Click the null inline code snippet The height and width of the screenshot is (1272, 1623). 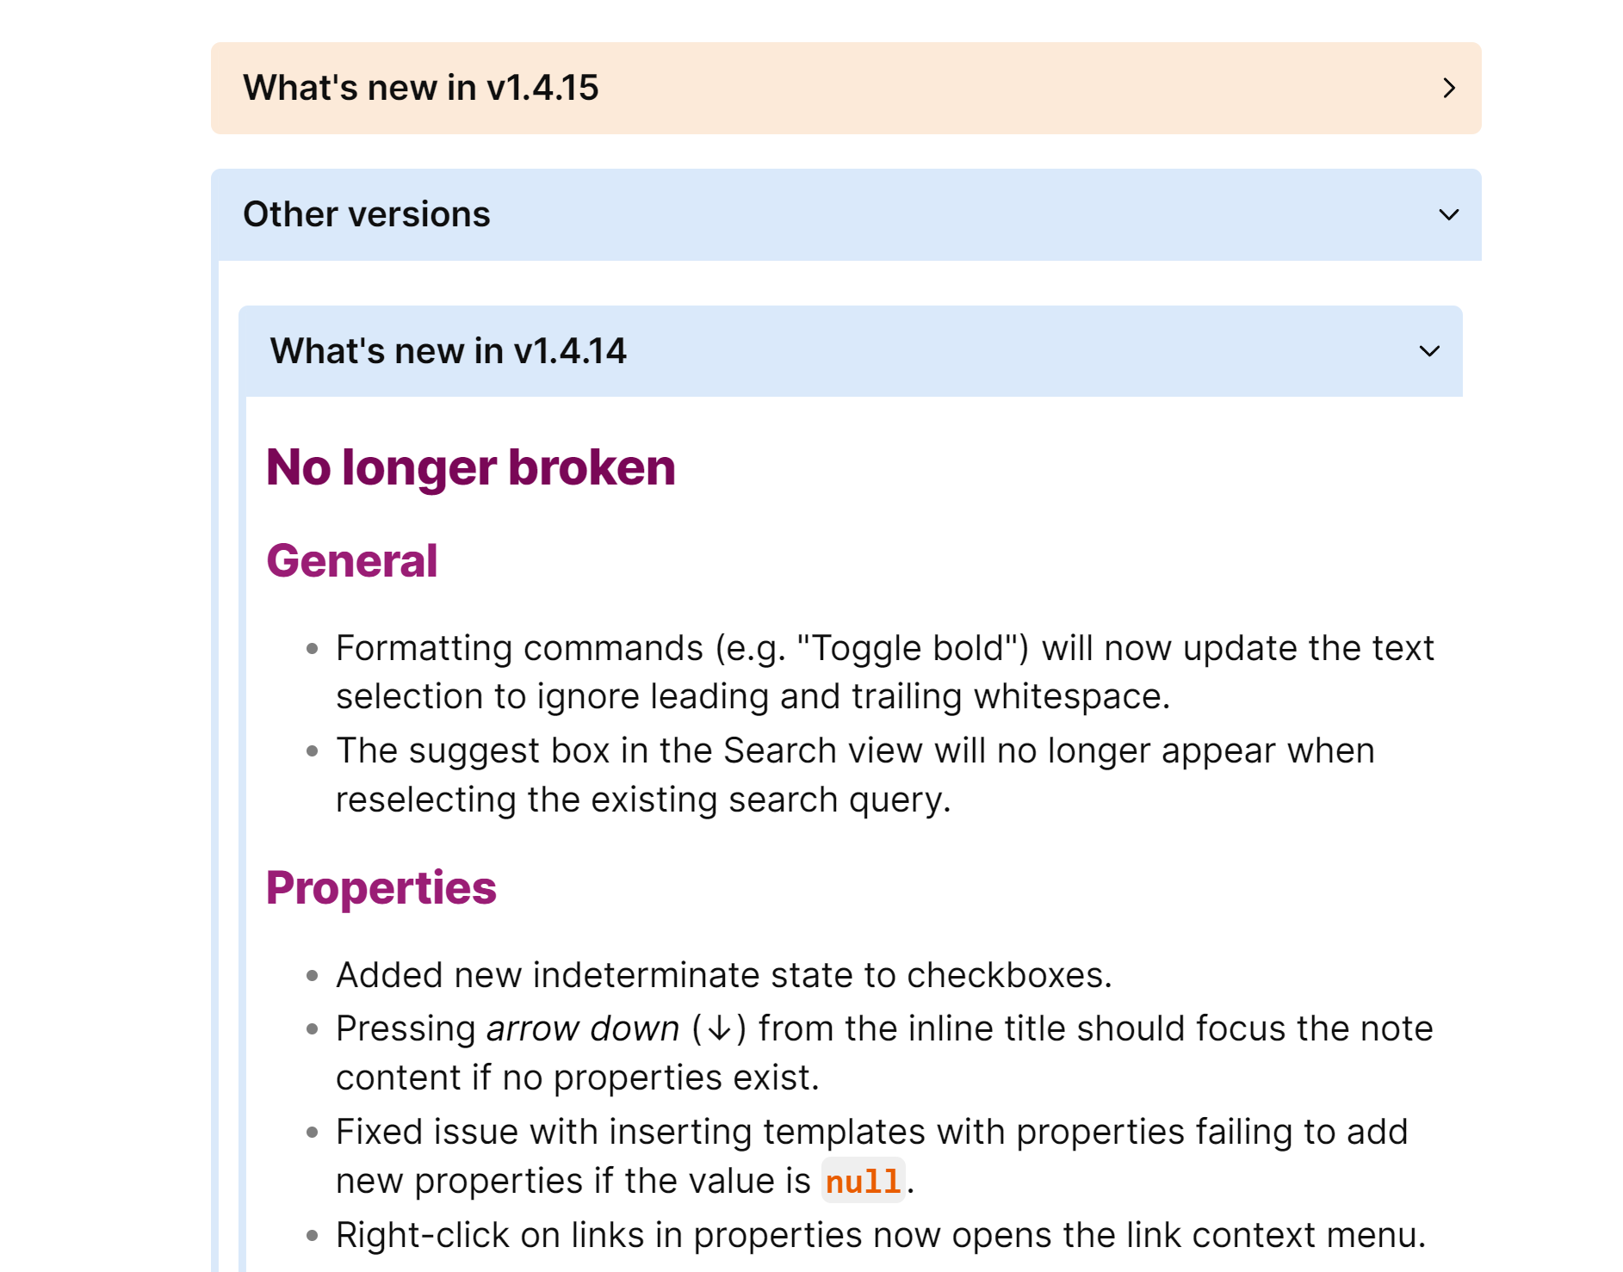coord(863,1181)
